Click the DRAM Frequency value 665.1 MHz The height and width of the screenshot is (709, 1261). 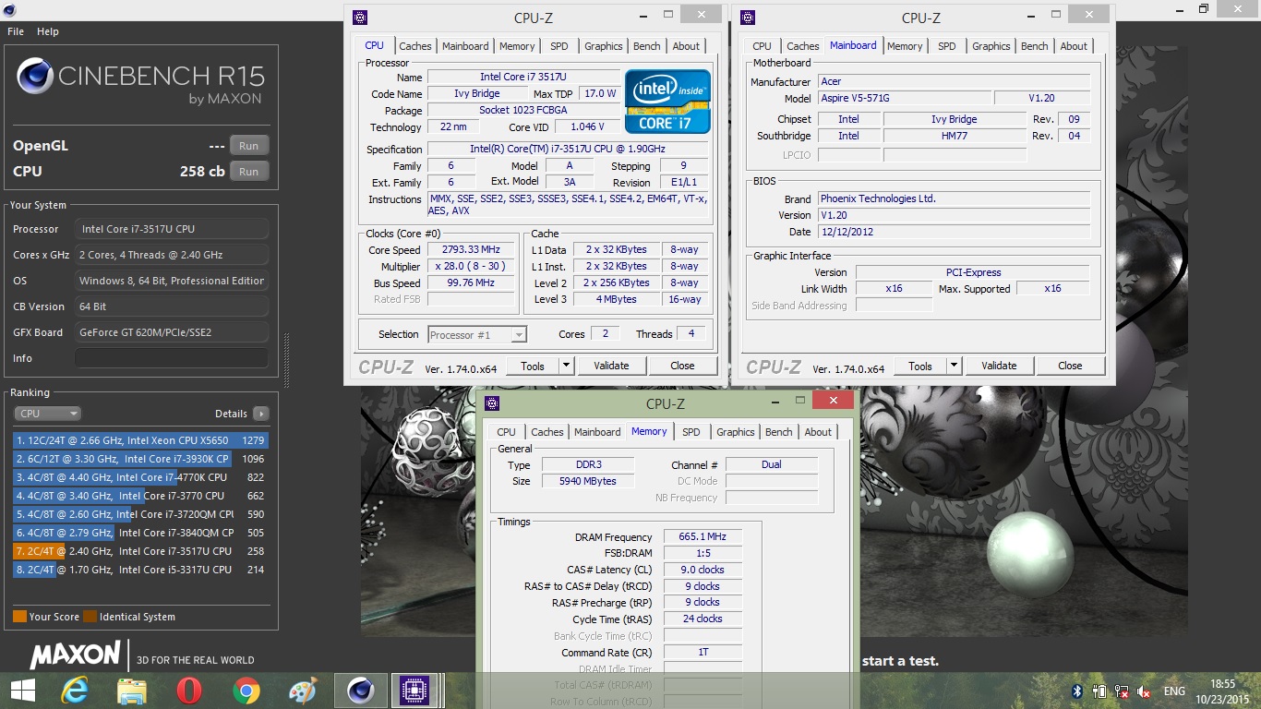[x=703, y=537]
